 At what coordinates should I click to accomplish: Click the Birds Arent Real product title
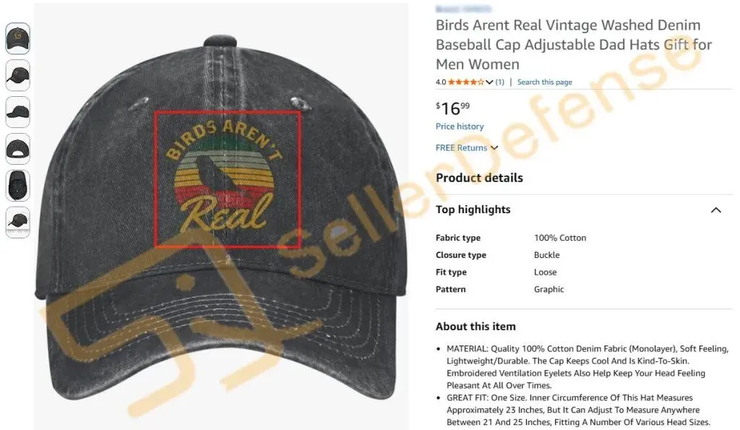[573, 44]
